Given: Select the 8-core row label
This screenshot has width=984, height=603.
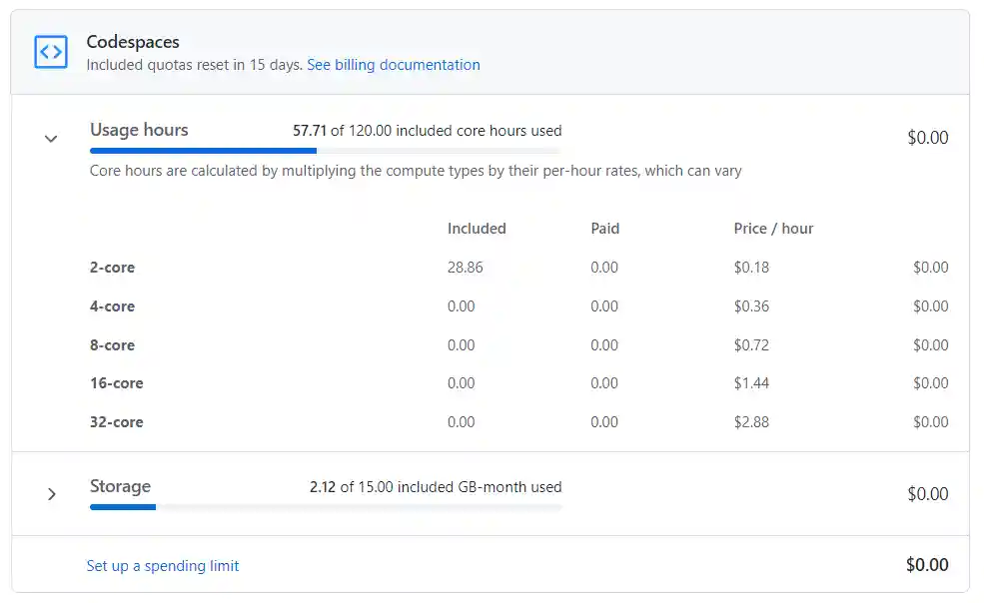Looking at the screenshot, I should [112, 345].
